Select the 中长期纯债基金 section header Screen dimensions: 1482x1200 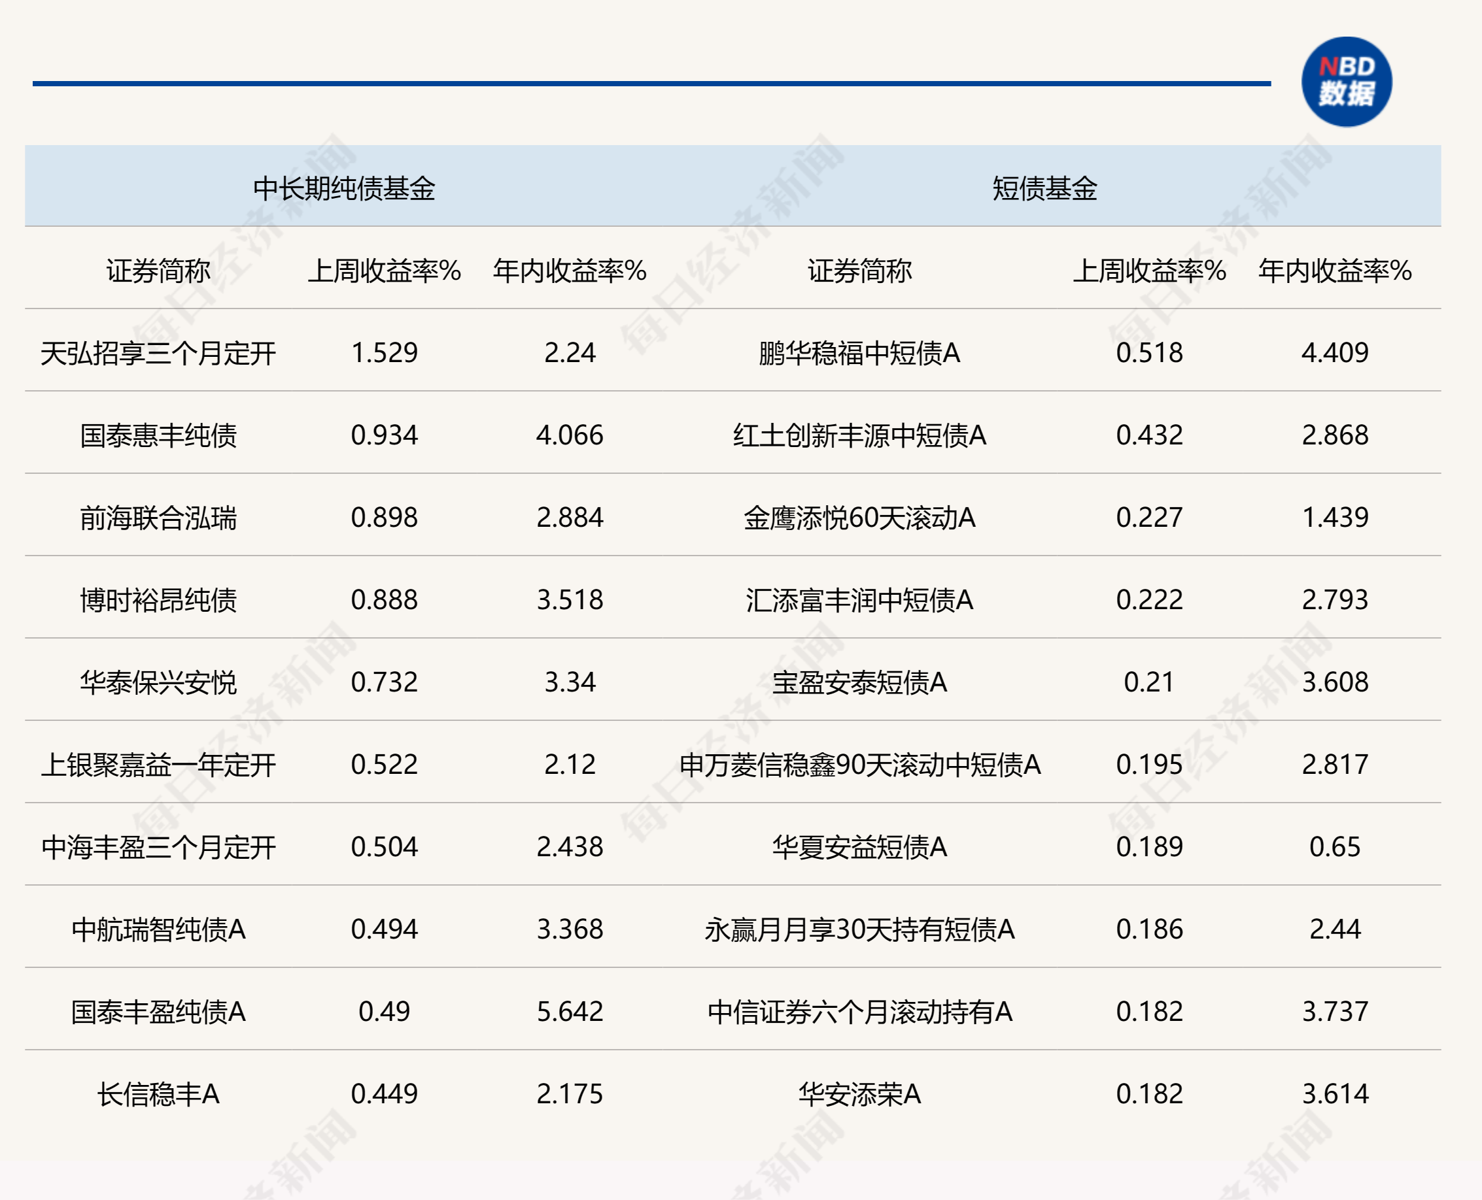coord(344,188)
